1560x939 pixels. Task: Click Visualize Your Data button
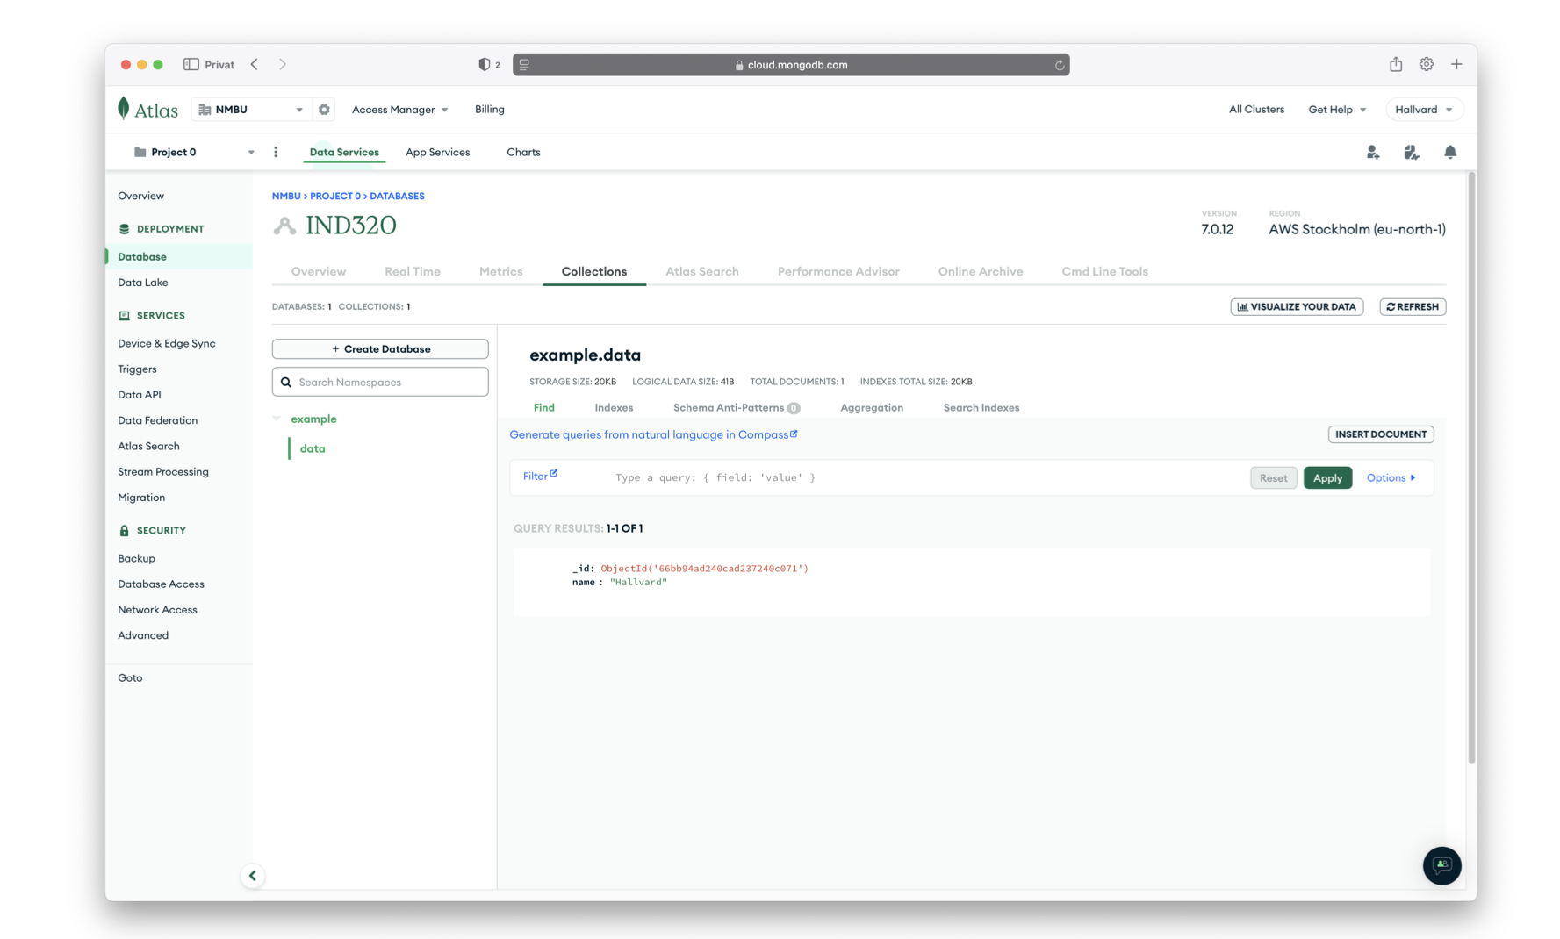click(x=1297, y=306)
